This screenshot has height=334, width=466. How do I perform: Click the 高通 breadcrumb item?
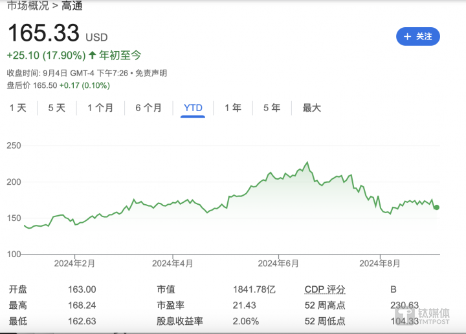point(72,6)
